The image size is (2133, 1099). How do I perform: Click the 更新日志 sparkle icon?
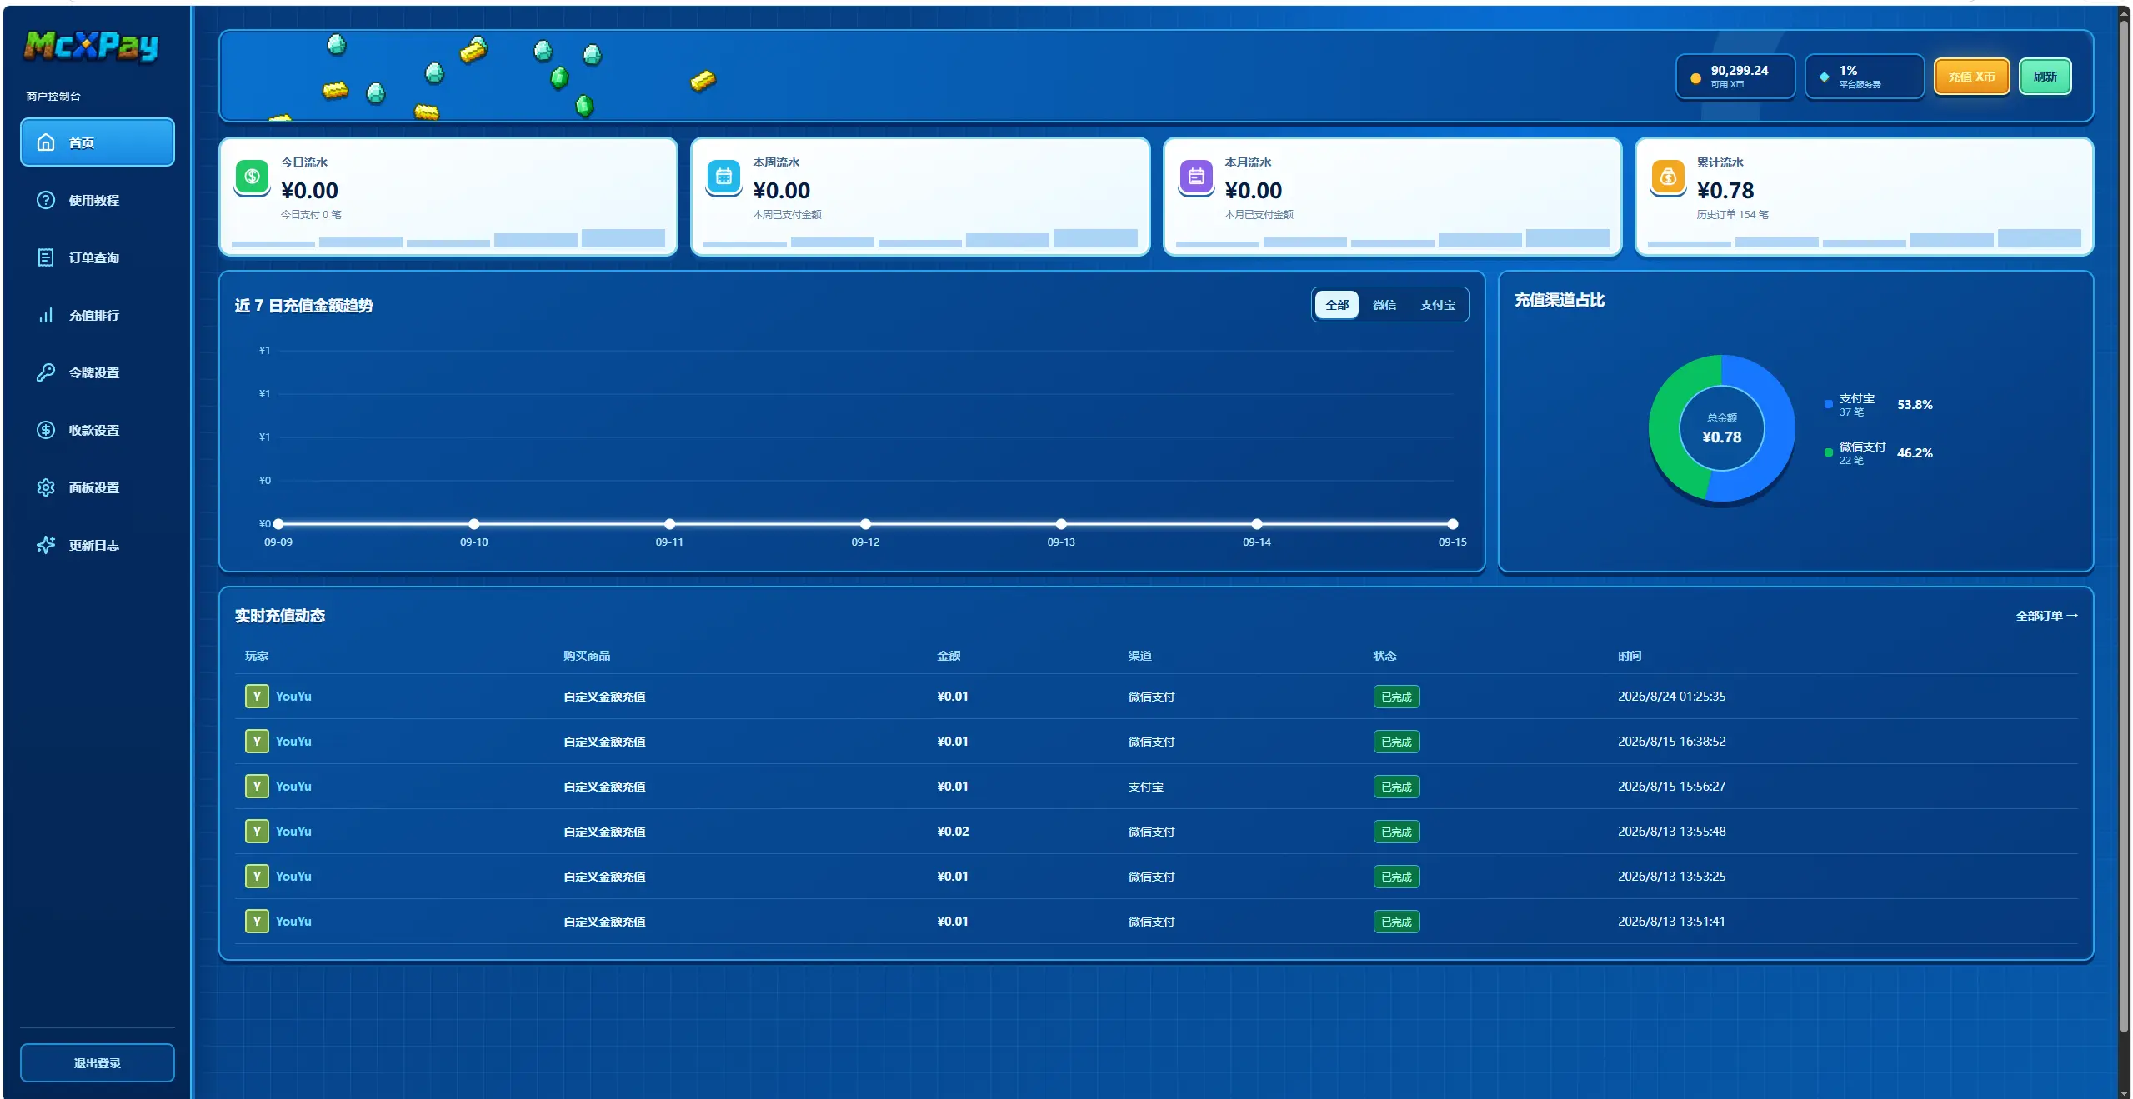tap(46, 545)
